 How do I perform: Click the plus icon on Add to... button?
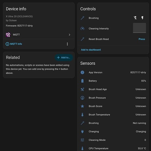58,57
